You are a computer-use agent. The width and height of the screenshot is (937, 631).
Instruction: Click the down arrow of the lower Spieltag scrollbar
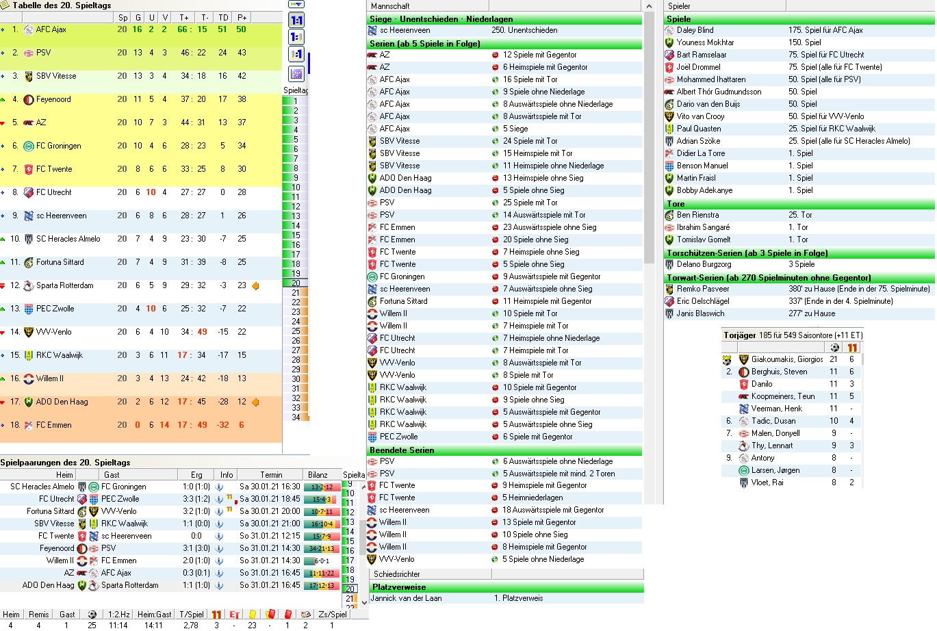click(x=363, y=603)
